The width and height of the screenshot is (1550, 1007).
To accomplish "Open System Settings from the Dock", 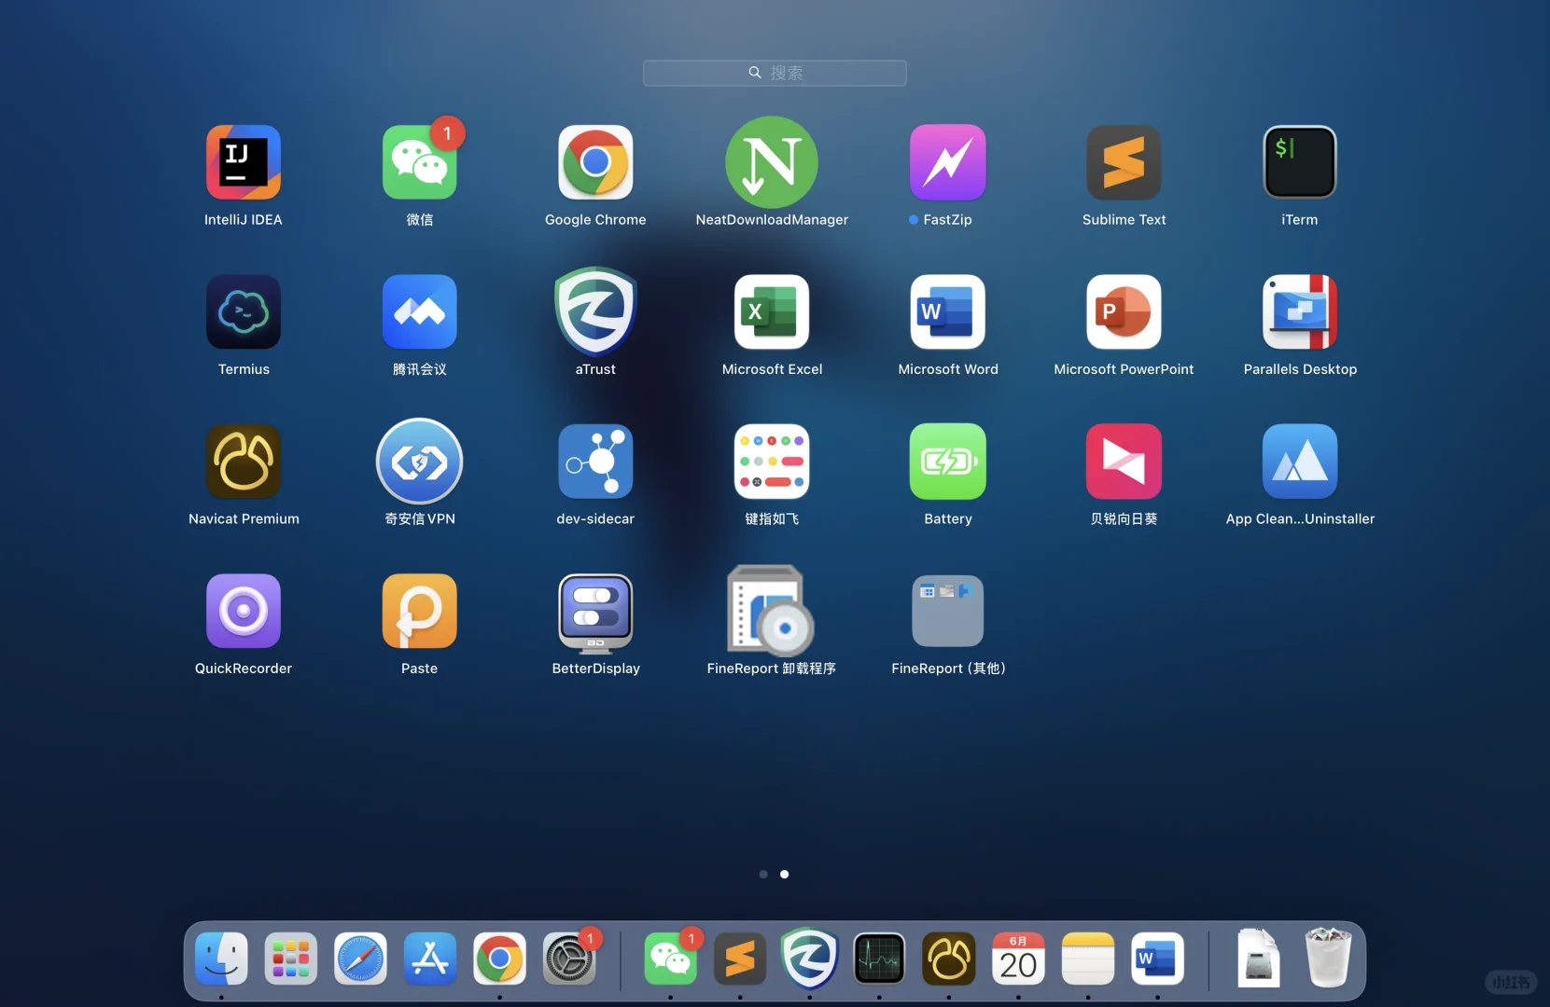I will 569,959.
